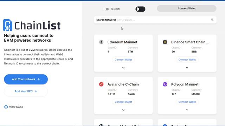Click the Binance Smart Chain coin icon
225x126 pixels.
pyautogui.click(x=165, y=42)
